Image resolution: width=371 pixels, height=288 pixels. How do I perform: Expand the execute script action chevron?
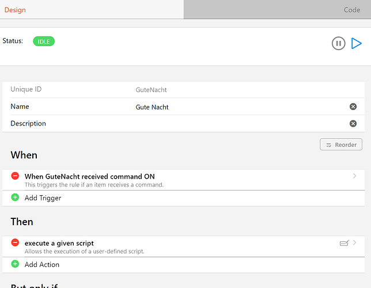pos(355,243)
